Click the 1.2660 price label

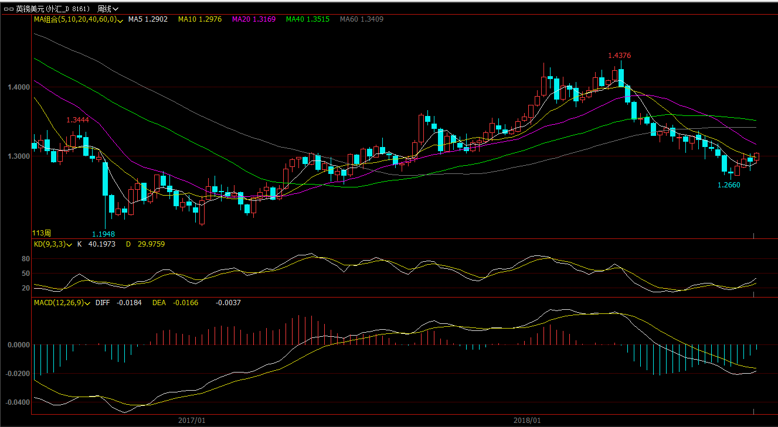pos(729,185)
